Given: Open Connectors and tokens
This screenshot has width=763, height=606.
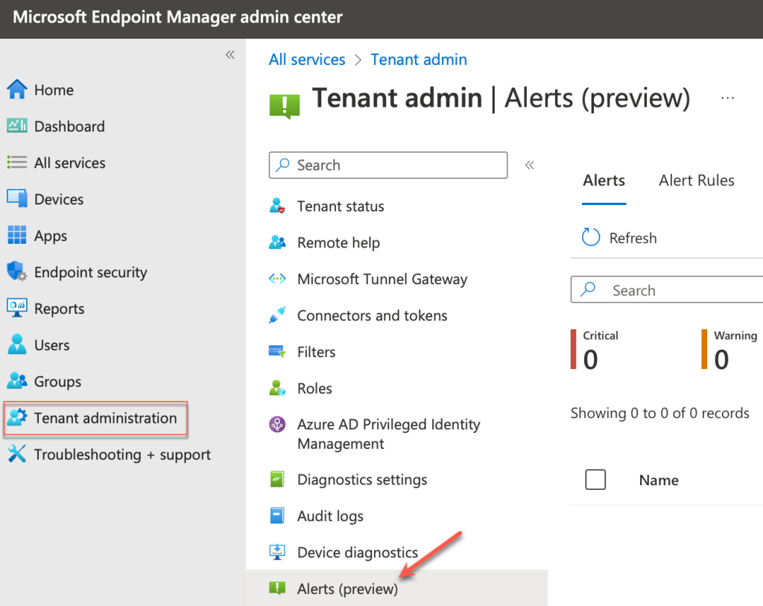Looking at the screenshot, I should (373, 315).
